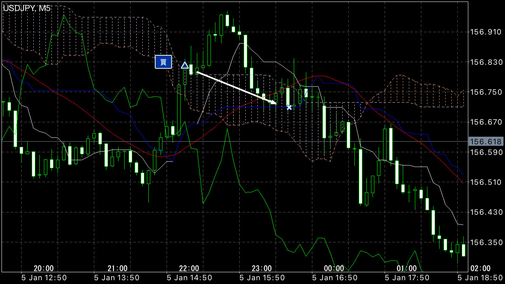Click the 156.510 price axis label
The height and width of the screenshot is (284, 505).
coord(485,182)
